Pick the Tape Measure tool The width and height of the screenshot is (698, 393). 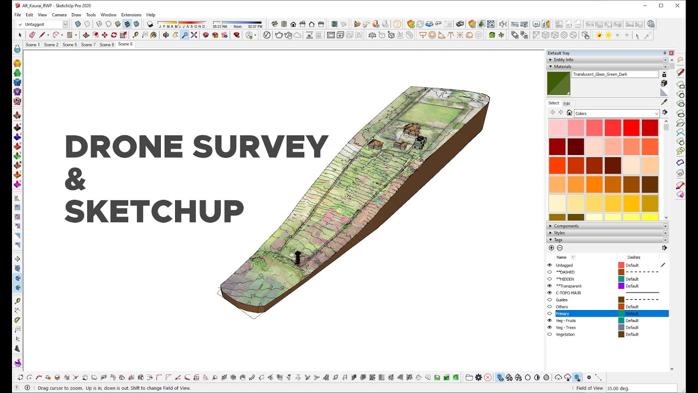pyautogui.click(x=136, y=35)
